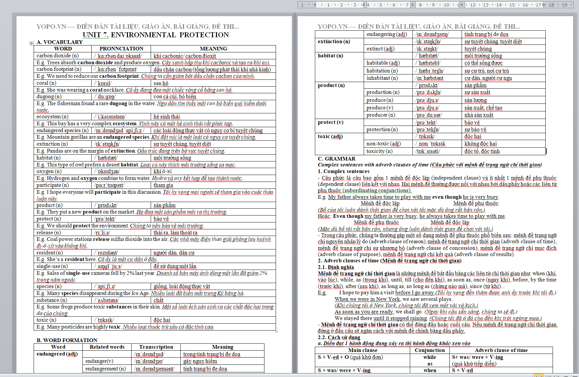
Task: Click the cell endangered species (n)
Action: pyautogui.click(x=63, y=130)
